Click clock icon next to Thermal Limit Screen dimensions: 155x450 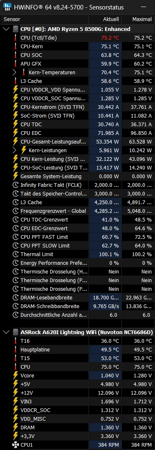click(16, 254)
